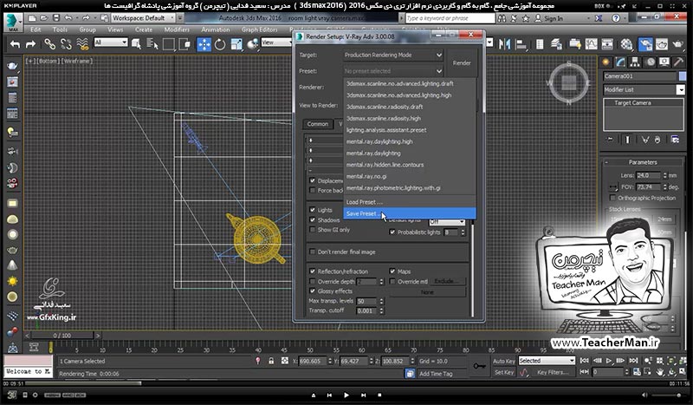Select mental.ray.daylighting preset
The width and height of the screenshot is (693, 405).
409,154
